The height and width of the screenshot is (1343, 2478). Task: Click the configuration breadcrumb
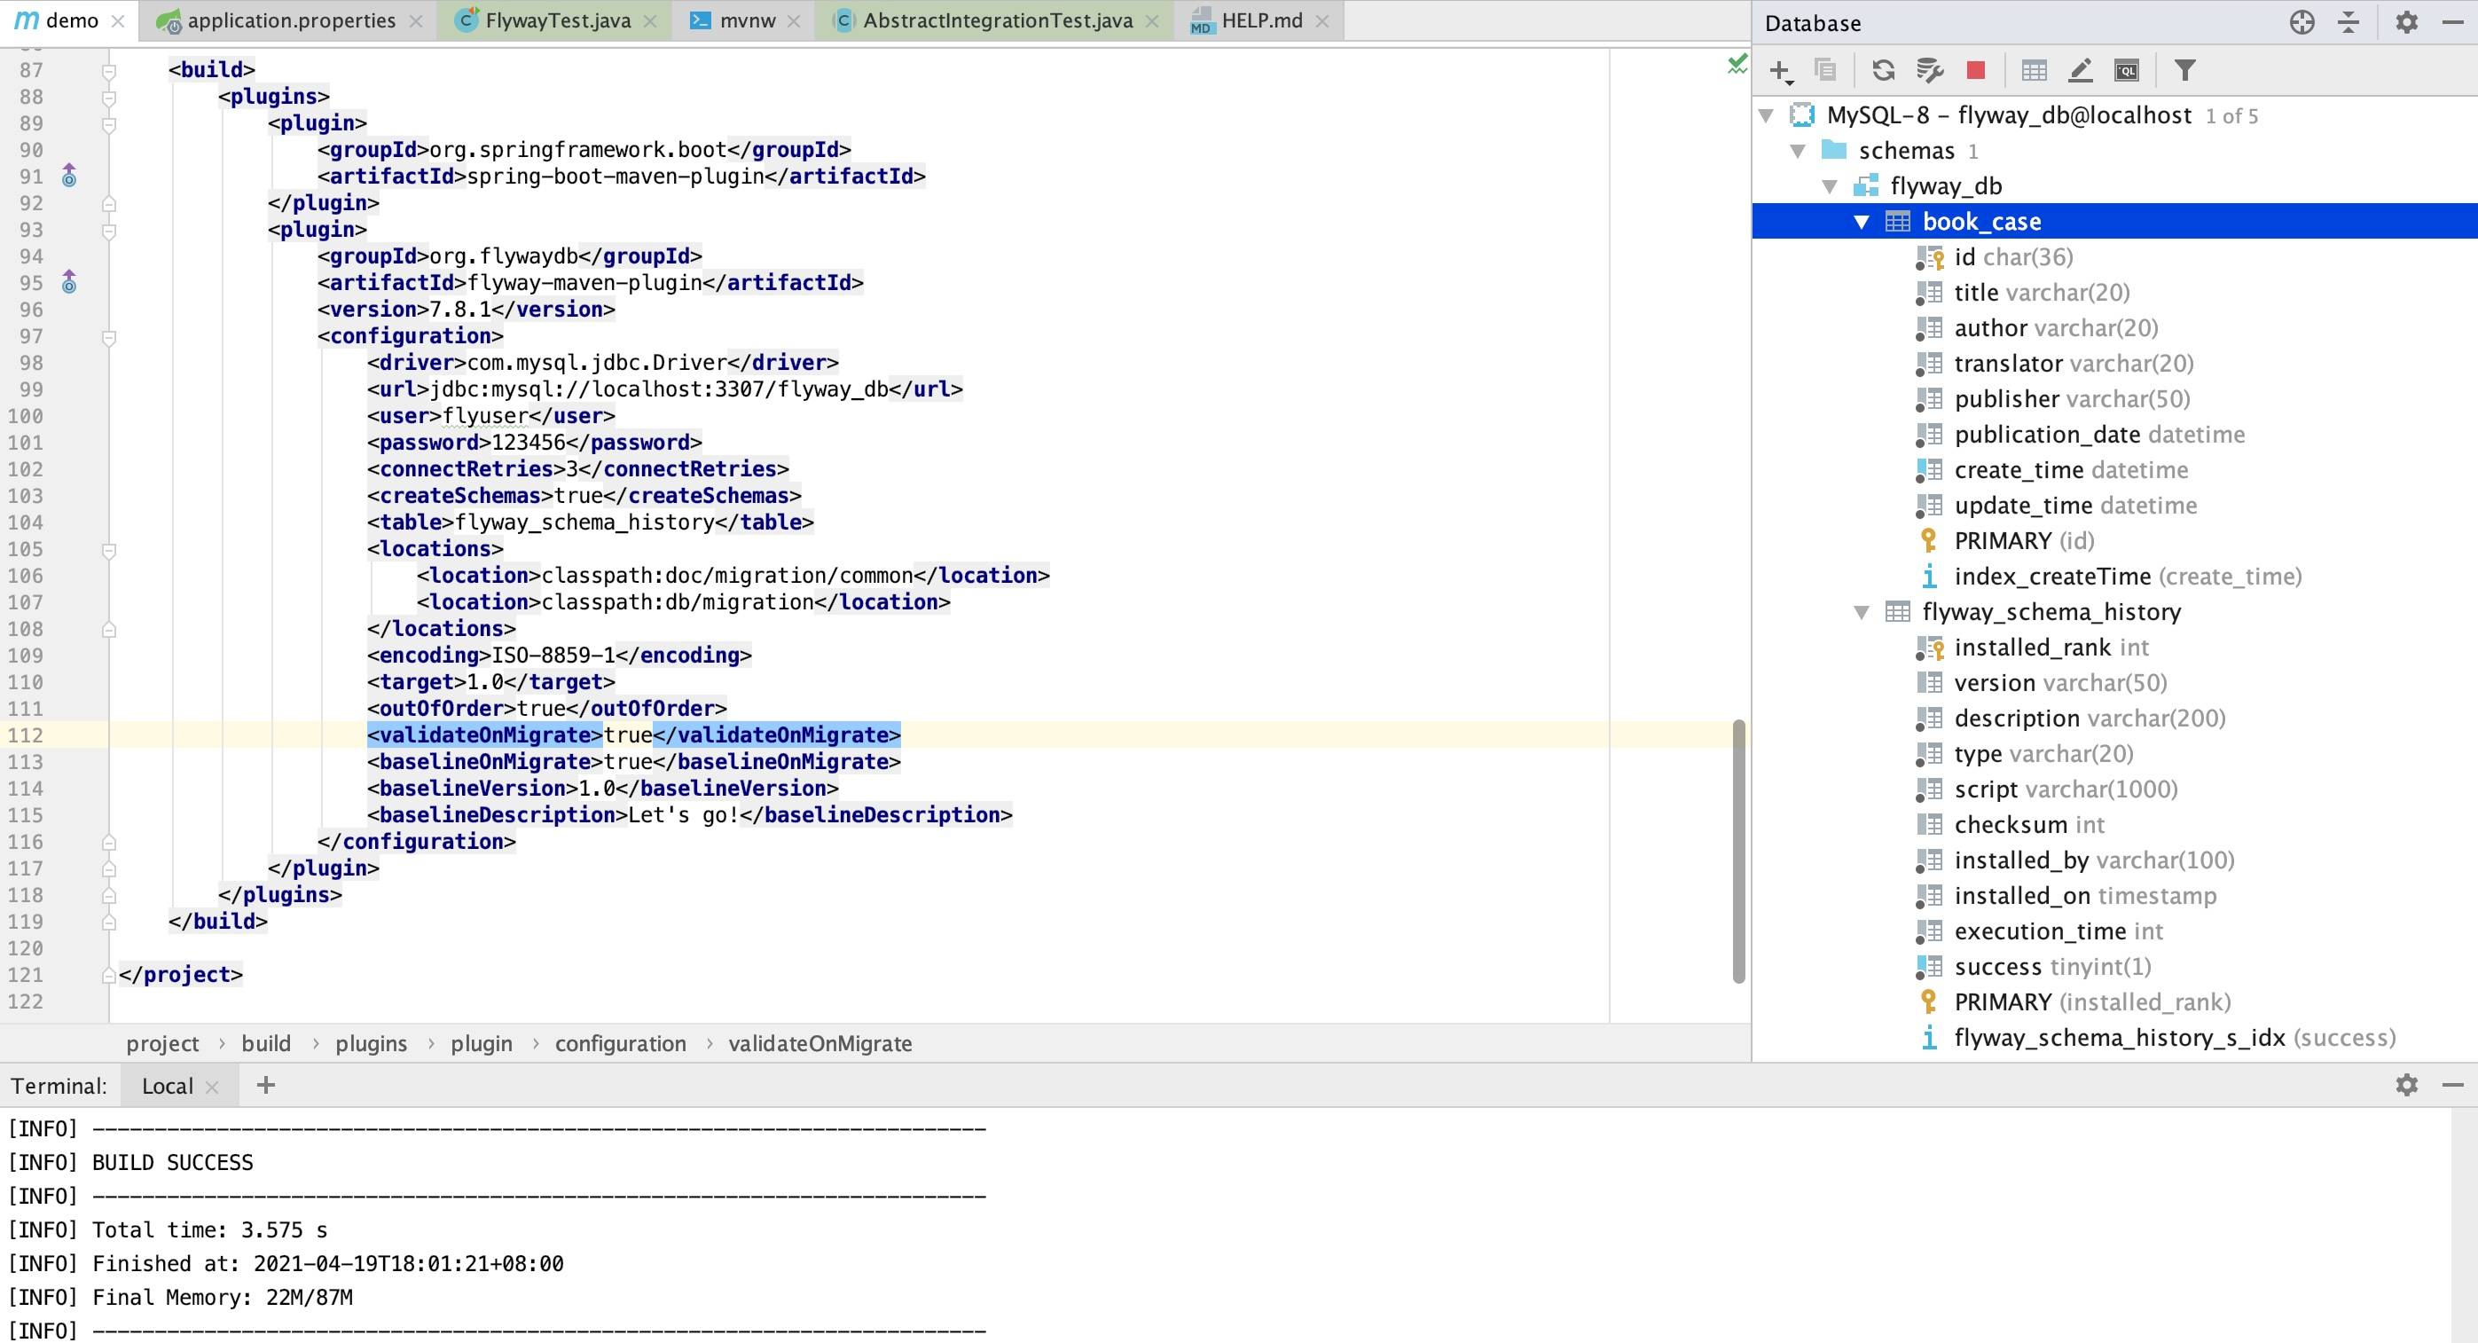pyautogui.click(x=621, y=1044)
